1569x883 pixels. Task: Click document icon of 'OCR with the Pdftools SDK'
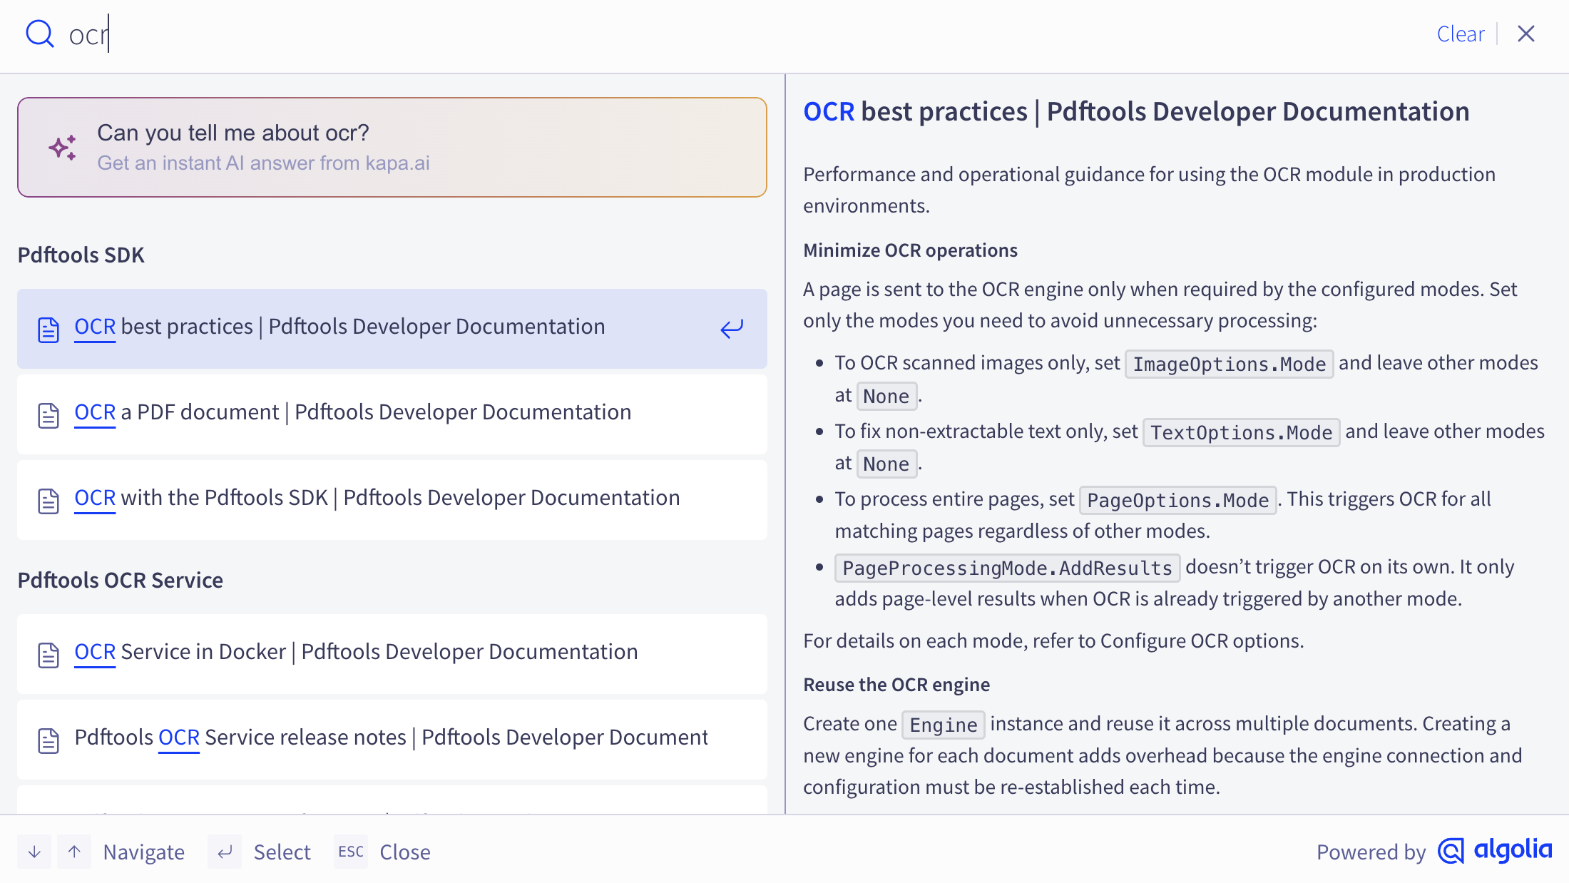pyautogui.click(x=48, y=501)
